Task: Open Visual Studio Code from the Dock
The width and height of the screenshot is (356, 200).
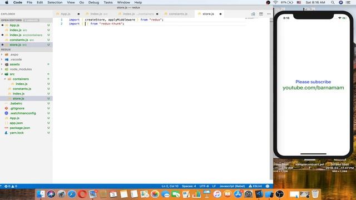Action: (x=259, y=194)
